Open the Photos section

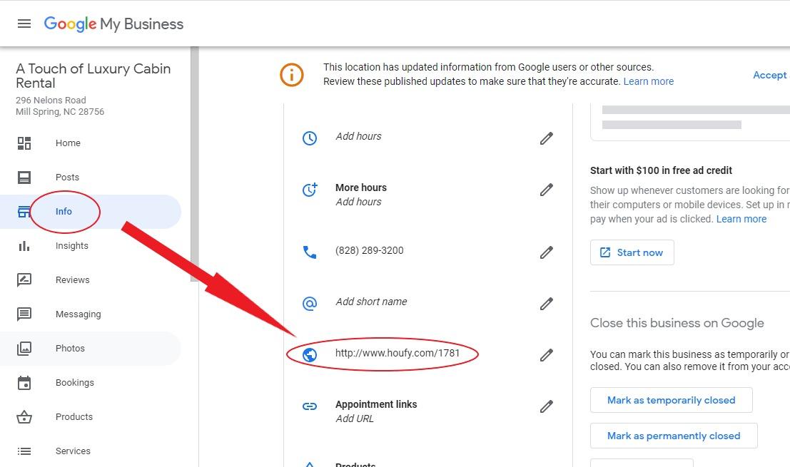click(70, 349)
